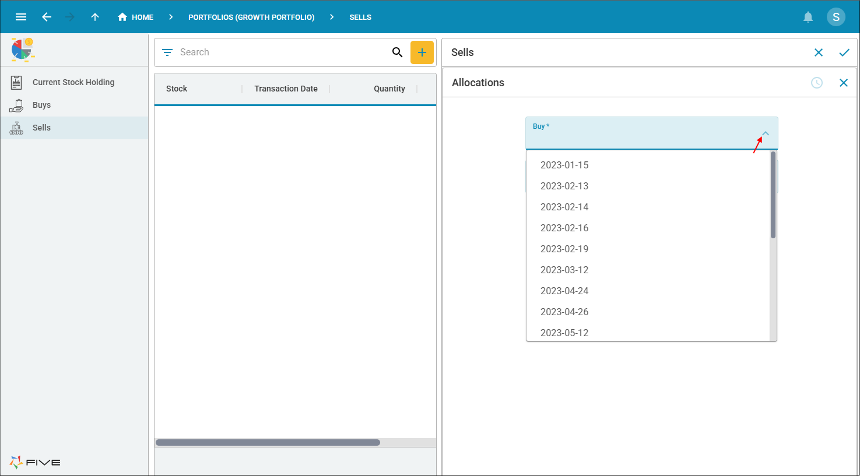Viewport: 860px width, 476px height.
Task: Select 2023-05-12 from list
Action: click(x=648, y=332)
